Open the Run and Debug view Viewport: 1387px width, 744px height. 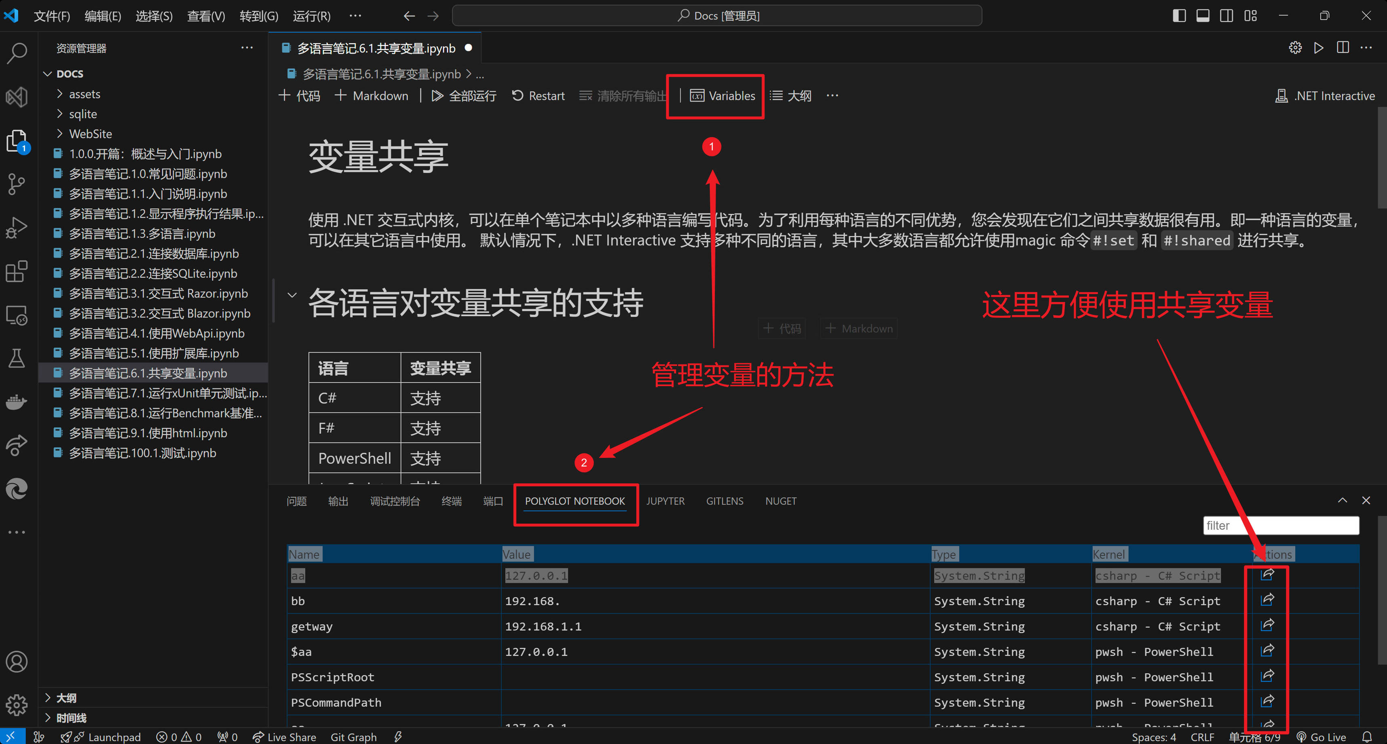coord(17,228)
